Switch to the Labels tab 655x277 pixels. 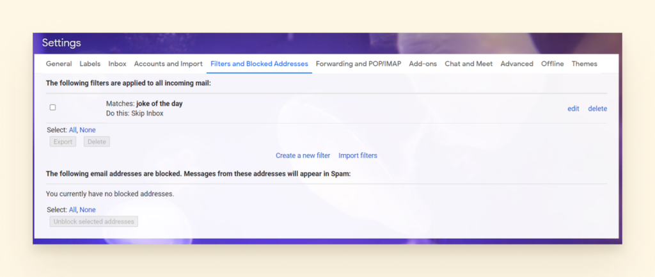(90, 64)
